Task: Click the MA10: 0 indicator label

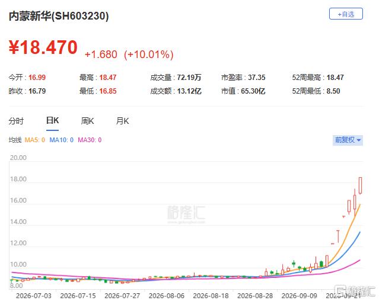Action: tap(62, 140)
